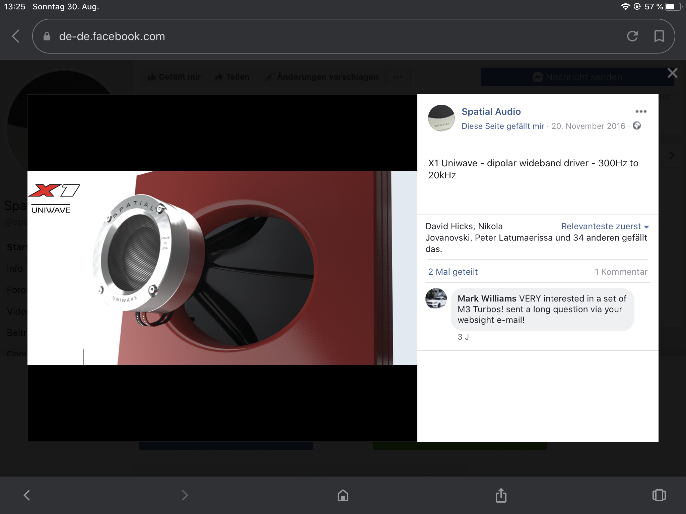Click 'Änderungen vorschlagen' behind the overlay
This screenshot has height=514, width=686.
point(321,77)
